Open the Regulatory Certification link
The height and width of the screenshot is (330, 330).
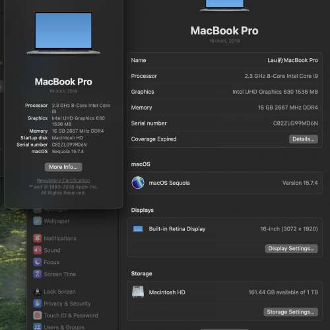63,181
